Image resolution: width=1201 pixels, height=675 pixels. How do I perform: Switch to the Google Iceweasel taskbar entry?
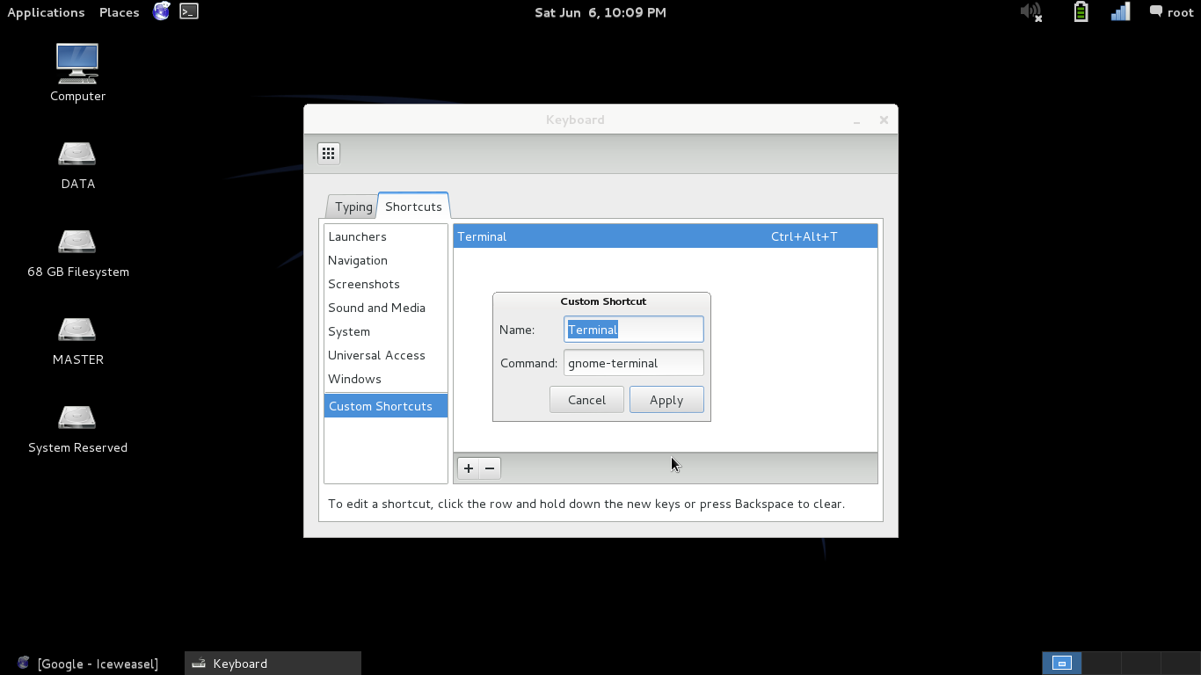[88, 664]
